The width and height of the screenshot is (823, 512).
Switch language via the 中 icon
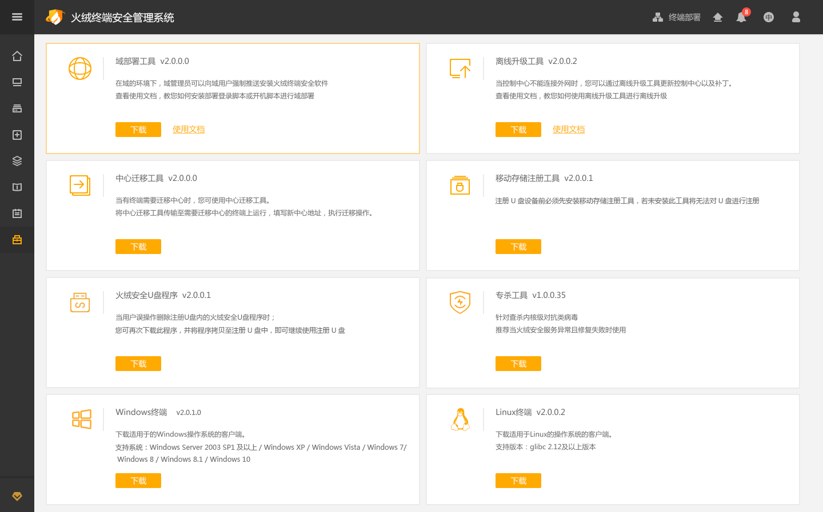[769, 17]
